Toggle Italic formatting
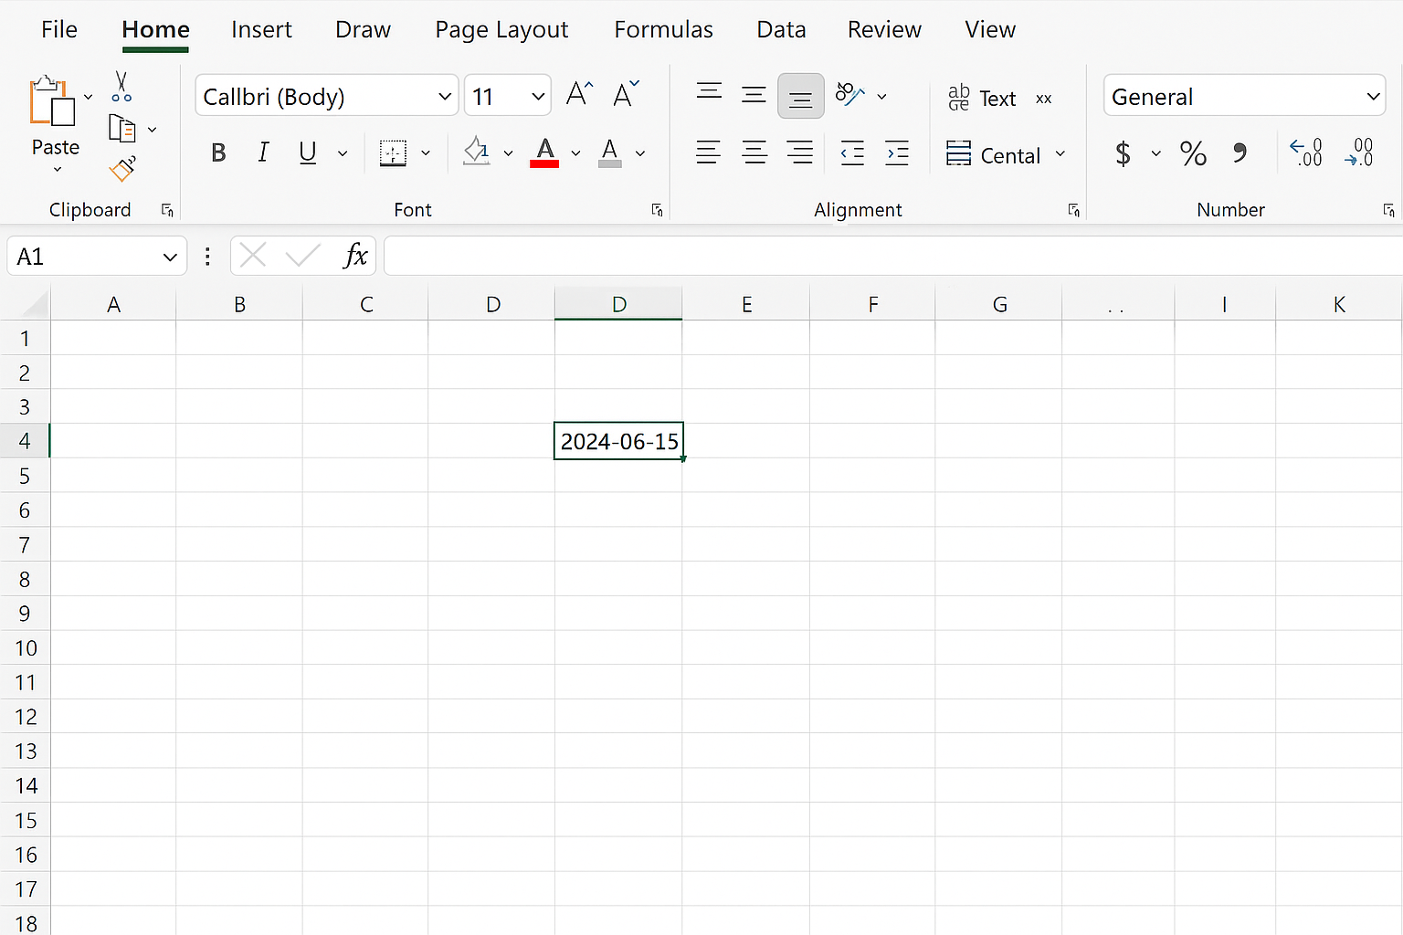Screen dimensions: 1403x935 tap(263, 152)
